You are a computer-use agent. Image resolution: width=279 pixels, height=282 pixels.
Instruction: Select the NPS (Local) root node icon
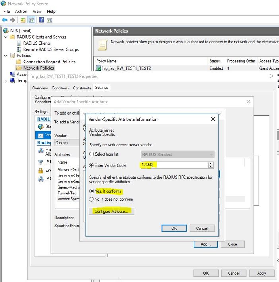pyautogui.click(x=6, y=31)
